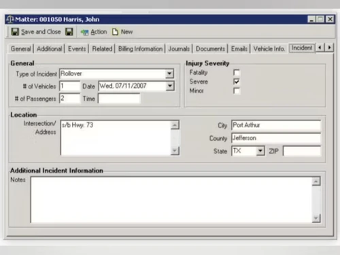Click the Save and Close floppy icon
340x255 pixels.
pyautogui.click(x=15, y=32)
